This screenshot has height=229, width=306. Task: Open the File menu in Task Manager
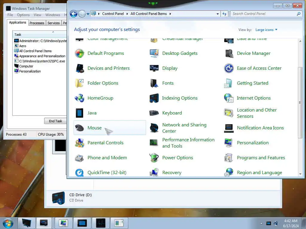click(10, 15)
